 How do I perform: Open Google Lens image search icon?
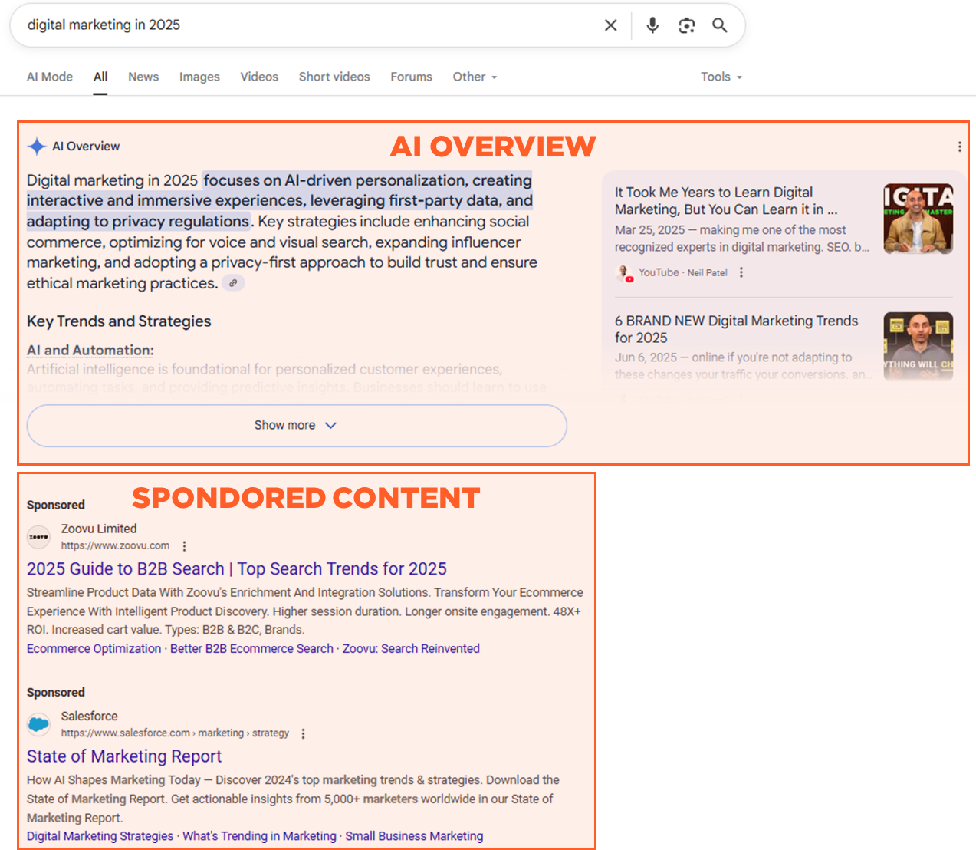tap(687, 25)
